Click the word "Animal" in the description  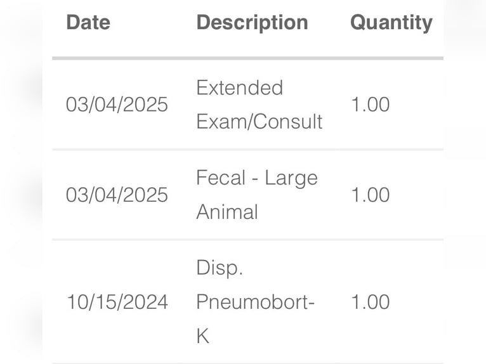[x=227, y=212]
